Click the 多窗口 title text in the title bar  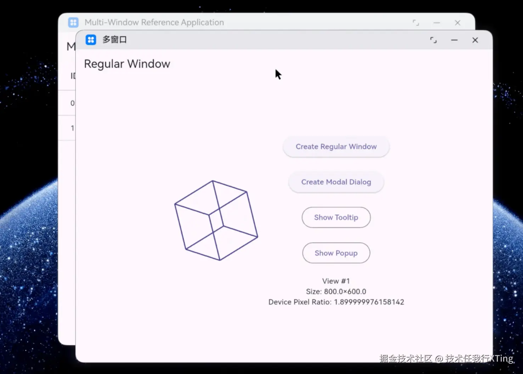pyautogui.click(x=114, y=40)
